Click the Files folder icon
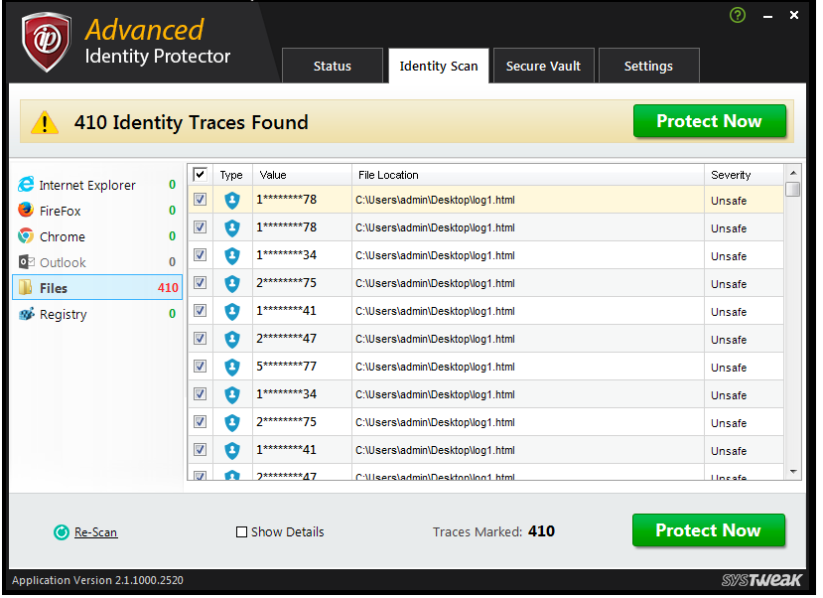 pos(25,287)
